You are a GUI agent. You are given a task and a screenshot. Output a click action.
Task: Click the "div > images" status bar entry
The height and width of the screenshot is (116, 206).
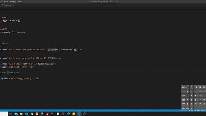183,111
